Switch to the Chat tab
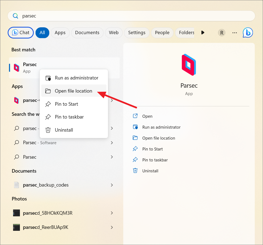263x245 pixels. [x=21, y=33]
